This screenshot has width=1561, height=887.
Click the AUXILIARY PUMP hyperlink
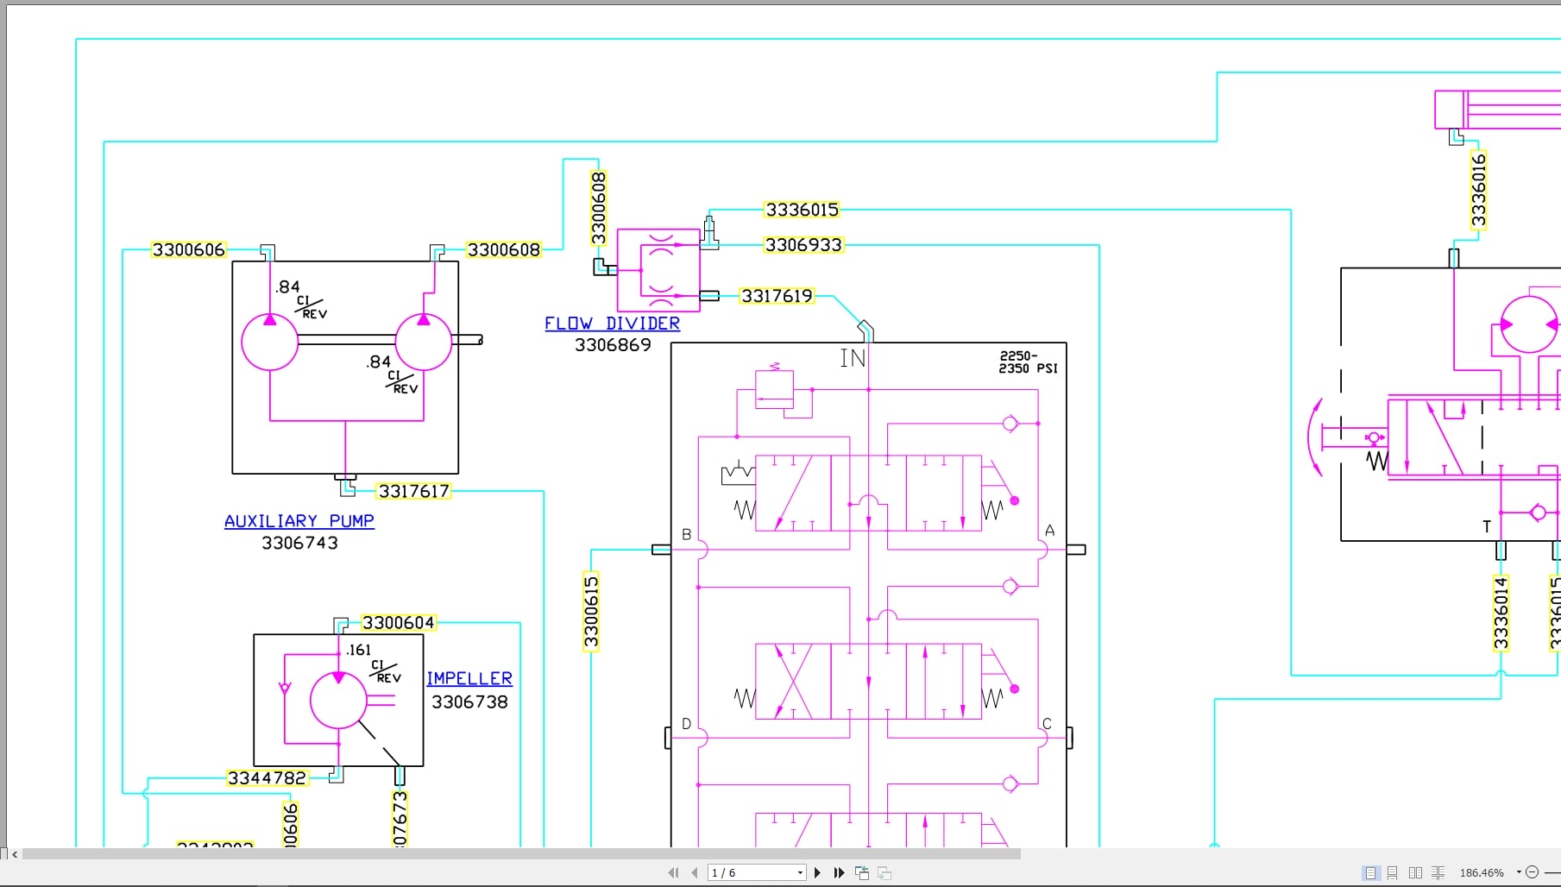[x=299, y=520]
